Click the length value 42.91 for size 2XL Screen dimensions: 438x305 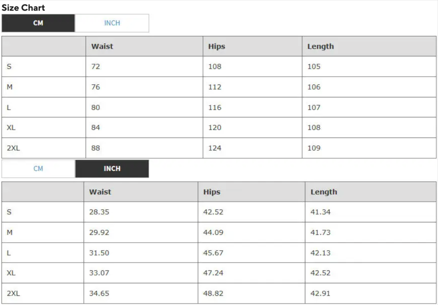(x=320, y=293)
